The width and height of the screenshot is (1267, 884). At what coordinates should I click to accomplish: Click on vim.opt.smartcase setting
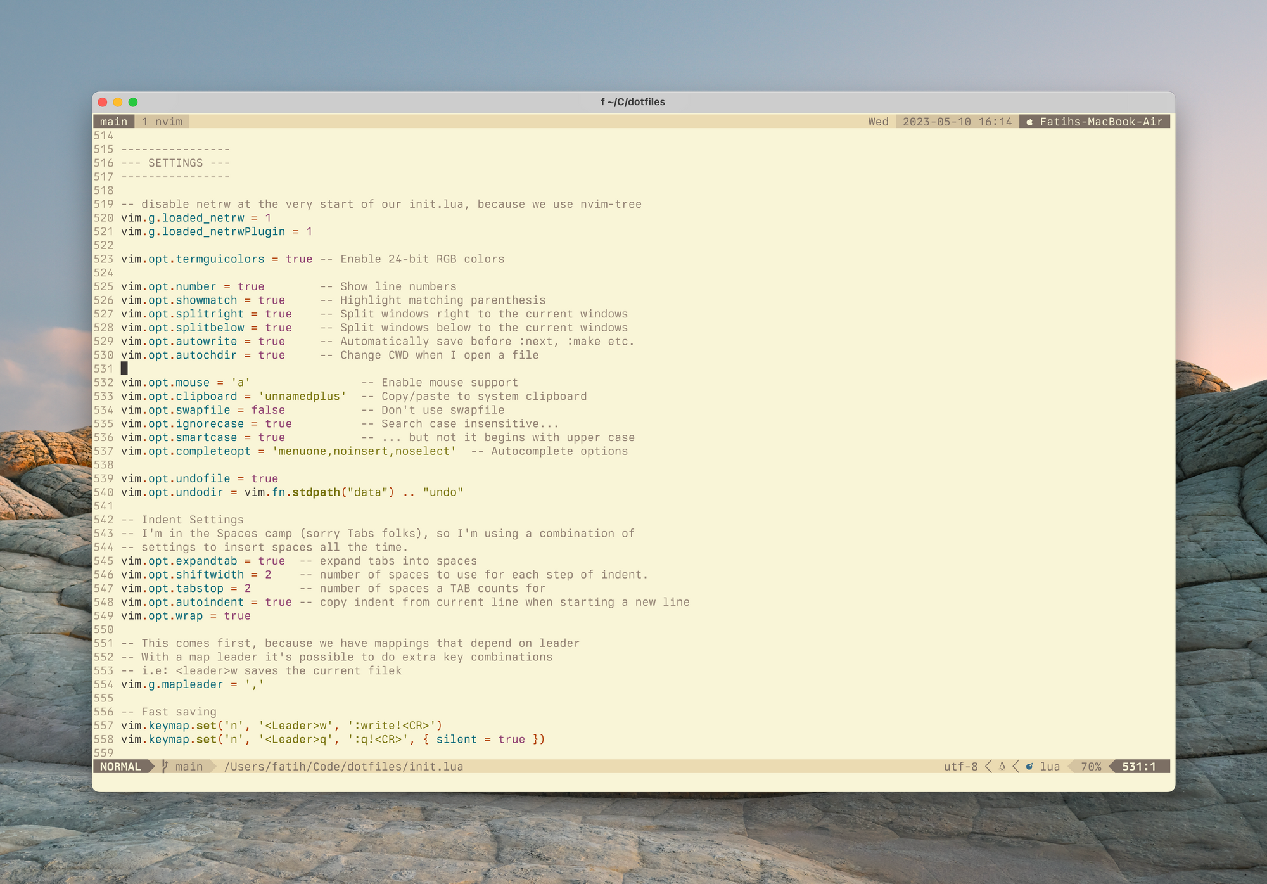[x=203, y=438]
